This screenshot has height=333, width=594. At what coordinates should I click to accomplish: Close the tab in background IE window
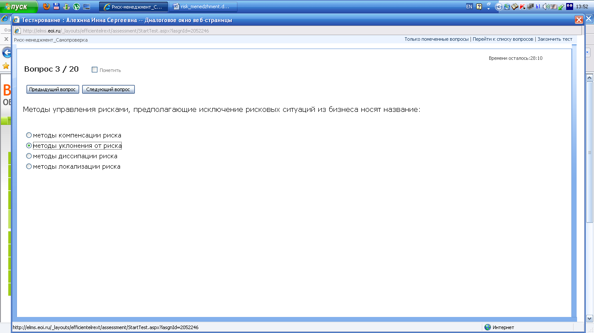coord(6,39)
